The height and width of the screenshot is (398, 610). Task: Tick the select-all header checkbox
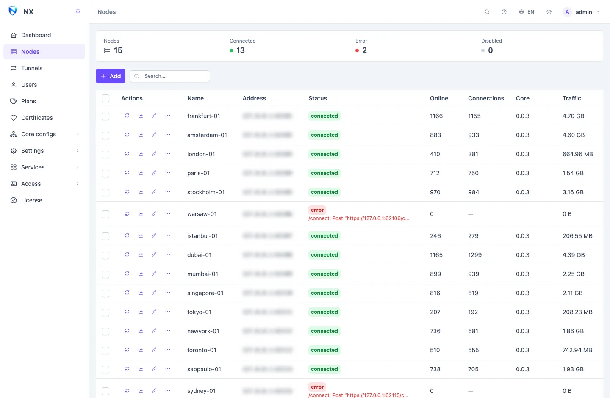105,98
